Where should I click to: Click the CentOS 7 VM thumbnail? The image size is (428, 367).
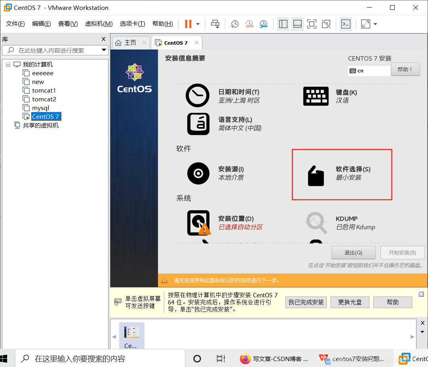click(132, 336)
